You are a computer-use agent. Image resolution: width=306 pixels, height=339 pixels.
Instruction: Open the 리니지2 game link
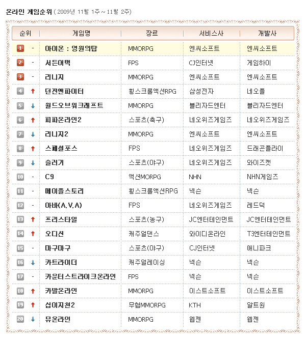(57, 134)
